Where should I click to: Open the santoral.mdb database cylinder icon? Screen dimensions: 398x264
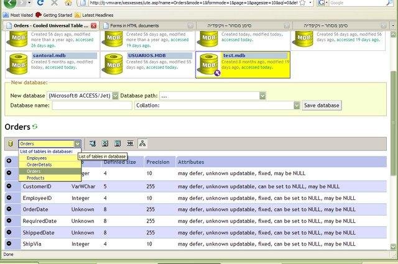(x=19, y=63)
